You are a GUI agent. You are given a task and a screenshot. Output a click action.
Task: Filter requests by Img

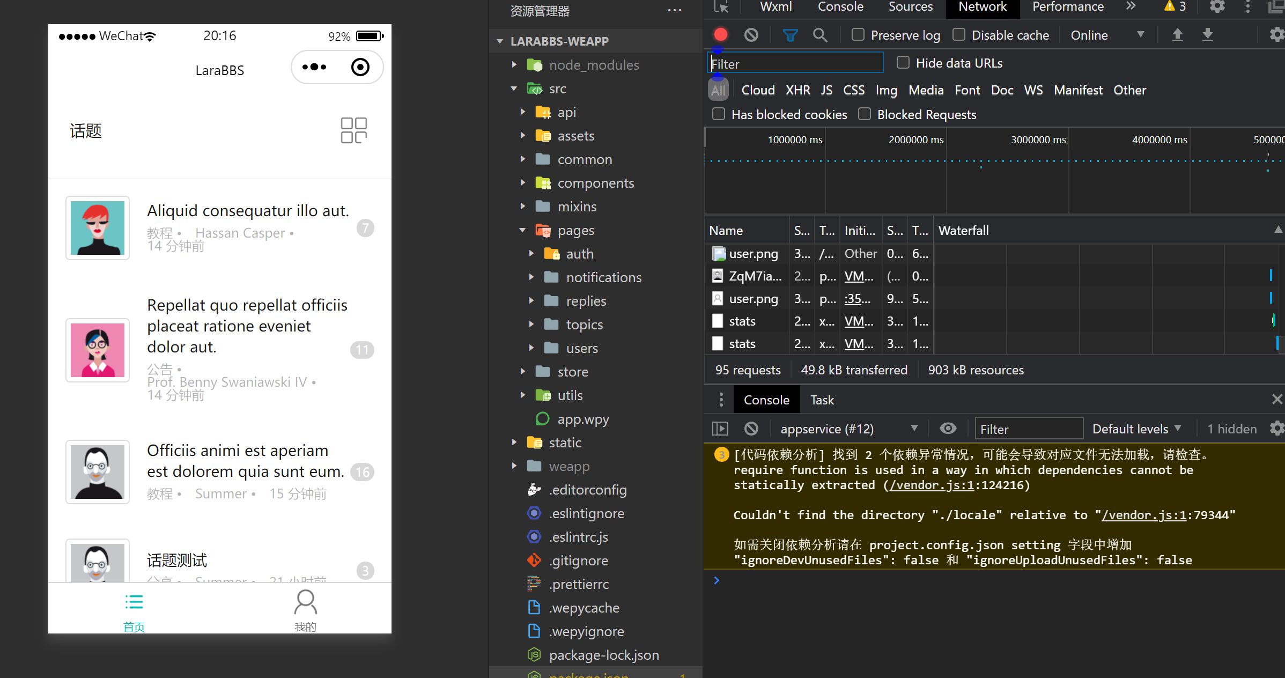click(886, 90)
